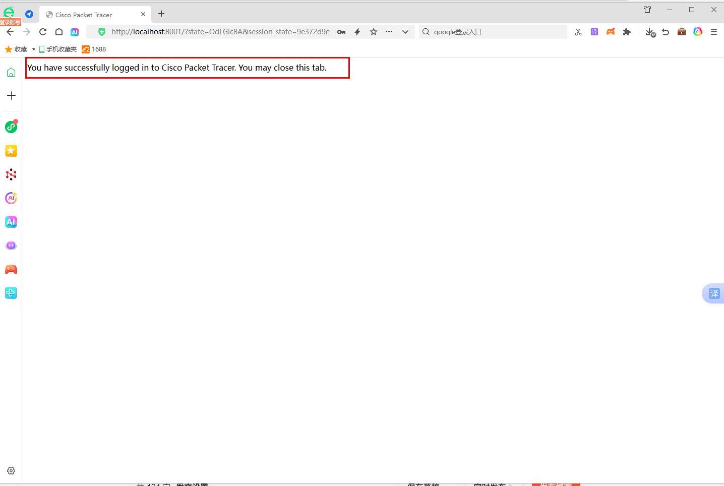
Task: Open the brown toolbox icon
Action: [682, 32]
